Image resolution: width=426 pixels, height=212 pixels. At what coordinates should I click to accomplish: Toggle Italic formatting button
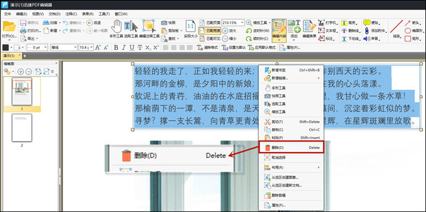tap(124, 48)
